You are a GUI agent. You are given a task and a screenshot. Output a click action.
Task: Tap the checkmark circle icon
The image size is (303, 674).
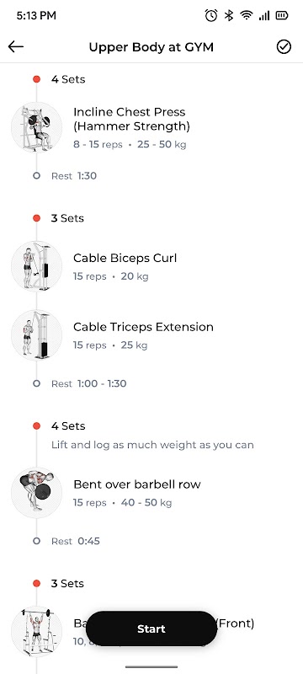[284, 46]
